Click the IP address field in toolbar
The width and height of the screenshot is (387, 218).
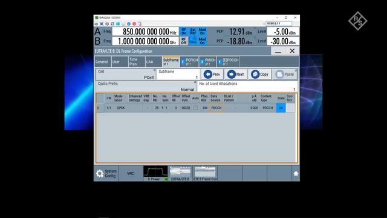[279, 24]
